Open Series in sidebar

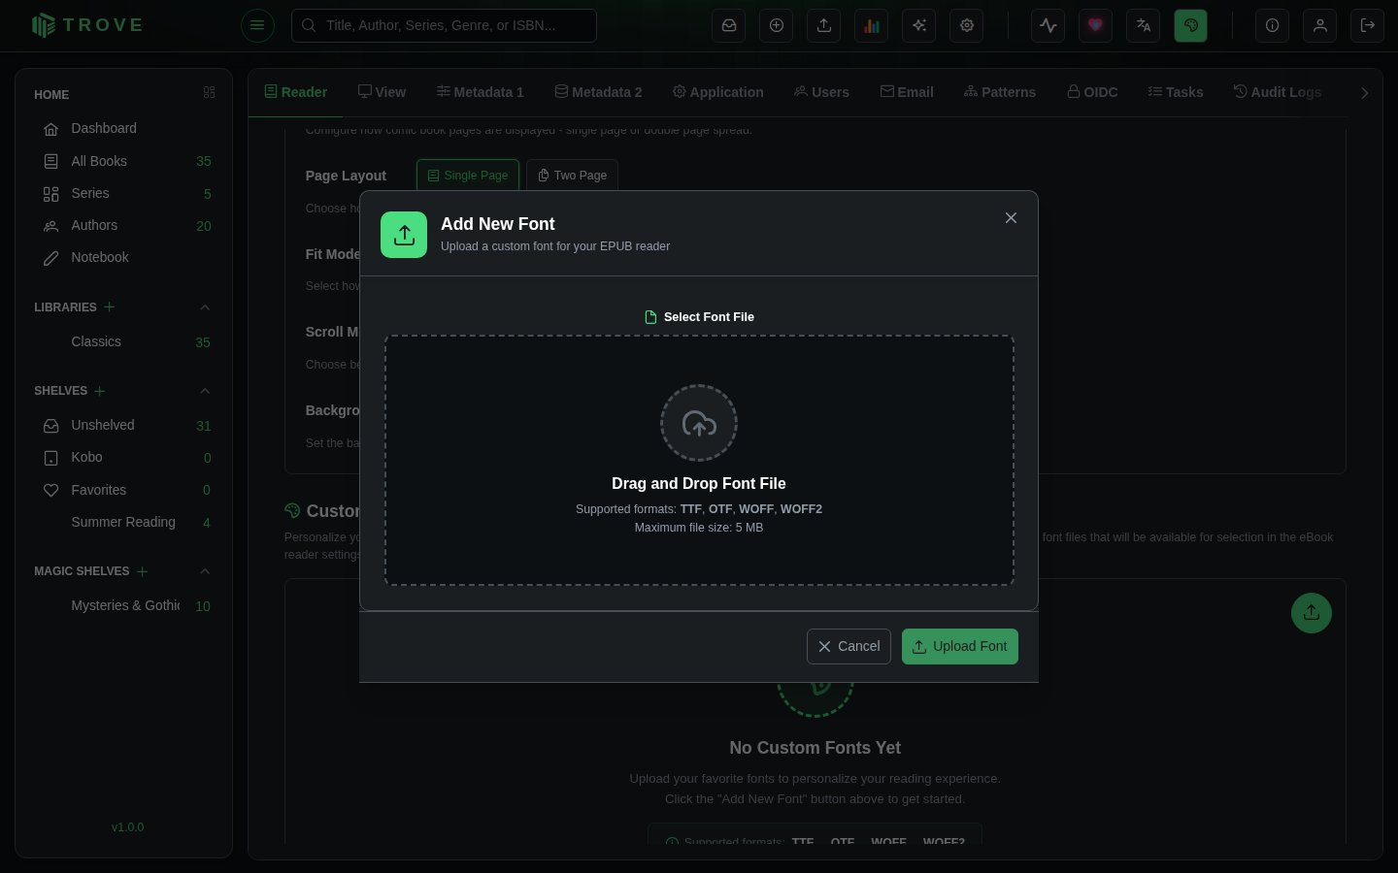point(124,193)
